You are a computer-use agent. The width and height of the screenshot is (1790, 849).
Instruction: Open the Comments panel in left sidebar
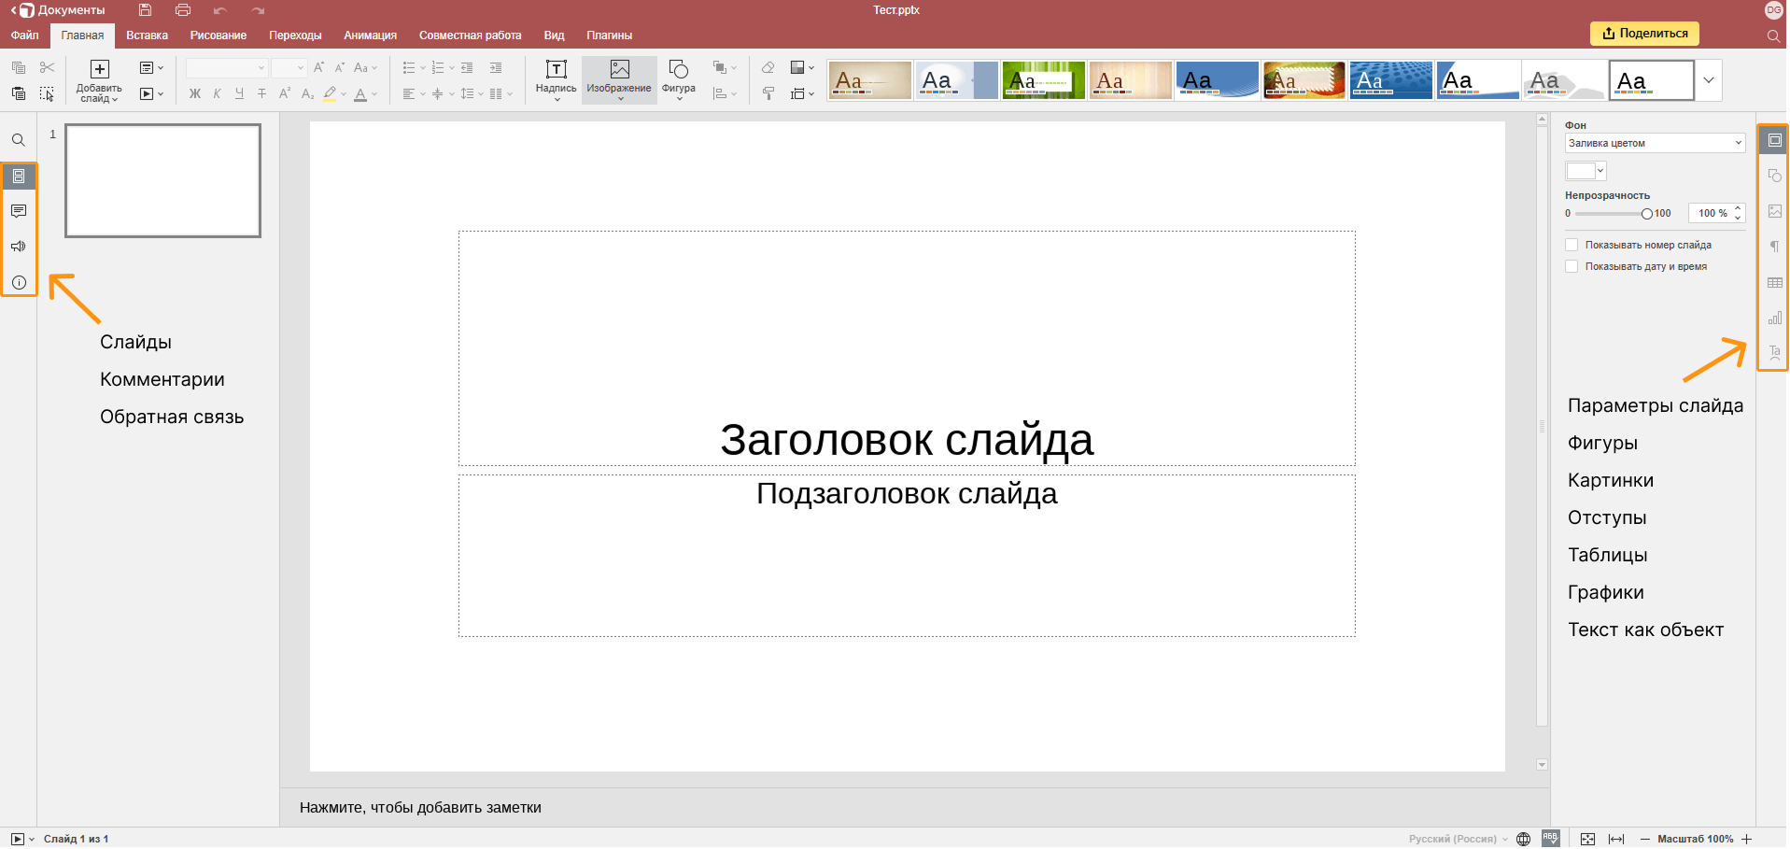pyautogui.click(x=19, y=211)
